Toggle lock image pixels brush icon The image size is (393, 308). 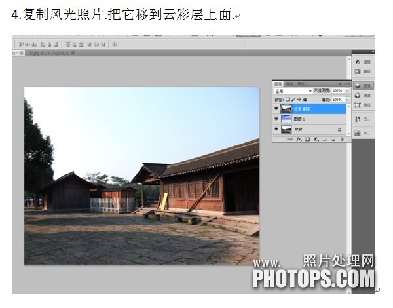coord(293,100)
